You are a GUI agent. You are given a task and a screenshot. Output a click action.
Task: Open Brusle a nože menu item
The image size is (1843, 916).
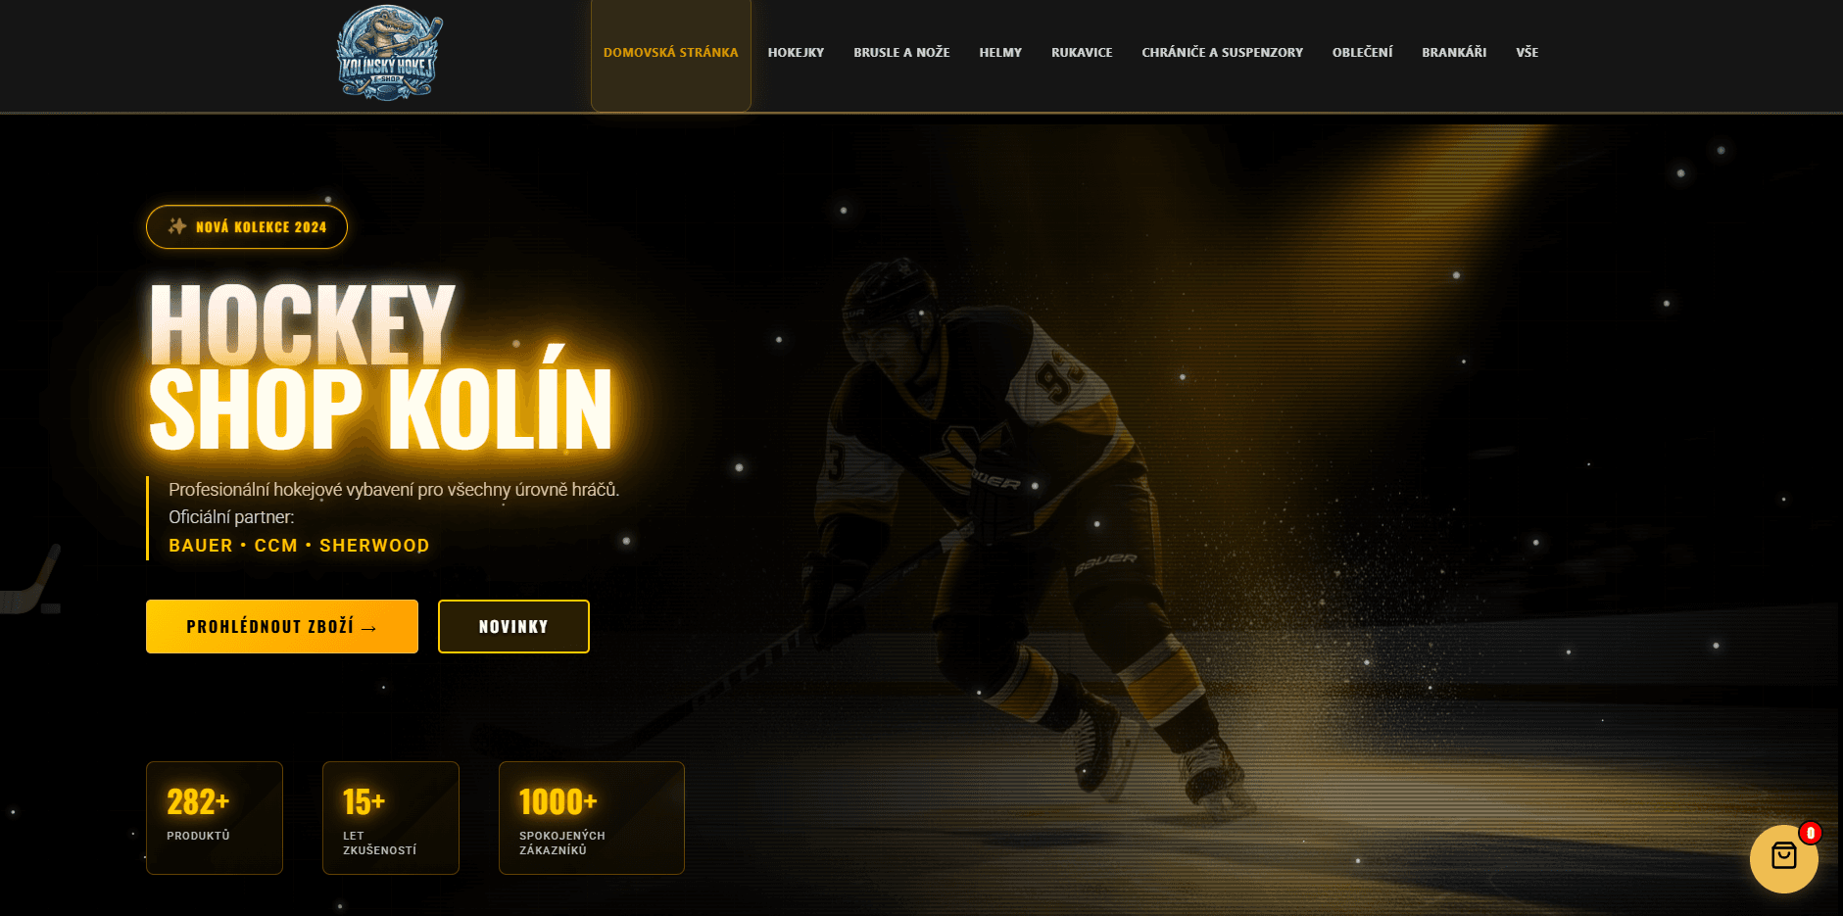click(x=901, y=53)
